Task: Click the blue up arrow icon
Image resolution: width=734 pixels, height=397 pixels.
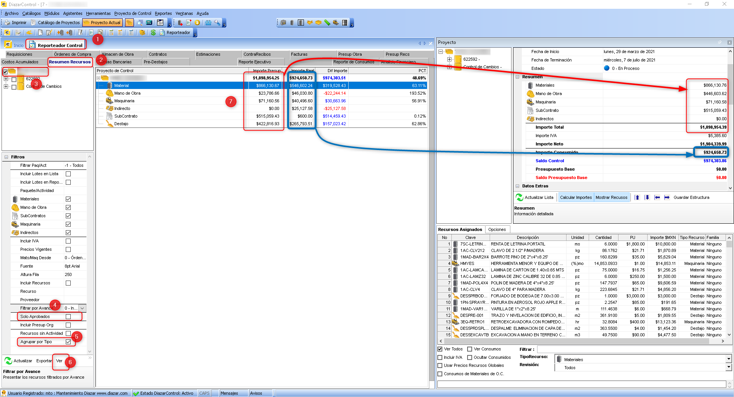Action: [x=637, y=197]
